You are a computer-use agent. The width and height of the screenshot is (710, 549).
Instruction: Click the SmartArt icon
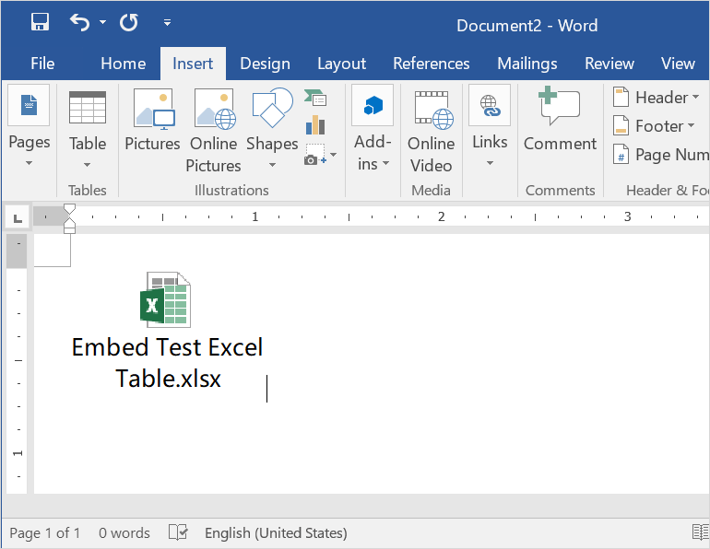(315, 98)
